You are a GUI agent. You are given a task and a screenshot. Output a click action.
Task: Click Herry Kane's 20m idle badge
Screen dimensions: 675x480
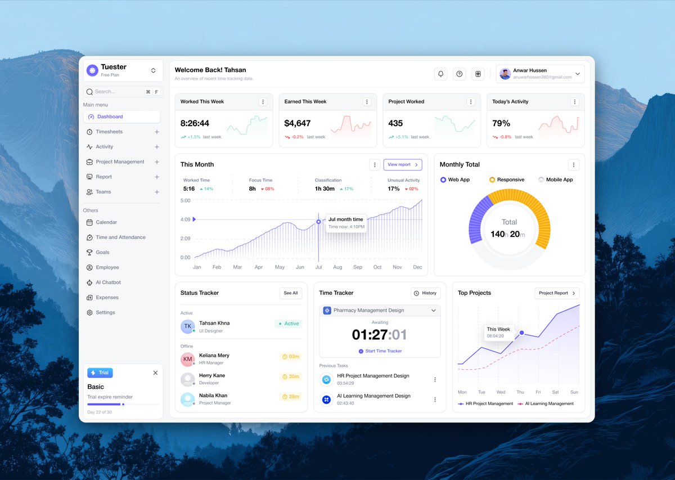coord(291,376)
